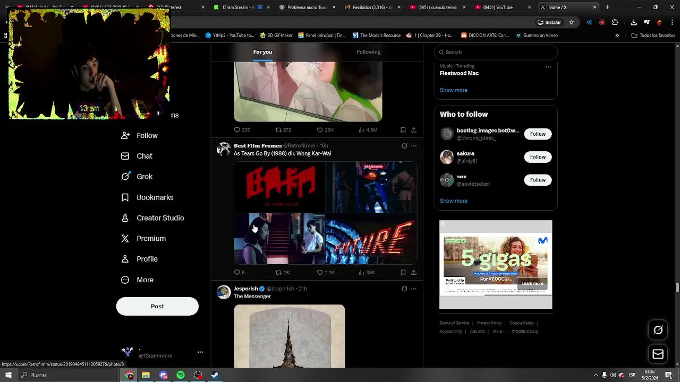
Task: View the 36K views analytics
Action: point(367,272)
